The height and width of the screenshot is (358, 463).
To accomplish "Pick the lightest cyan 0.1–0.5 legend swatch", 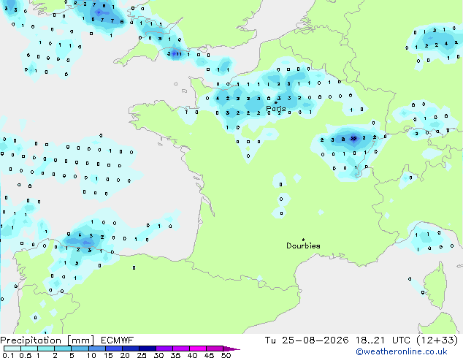I will 12,349.
